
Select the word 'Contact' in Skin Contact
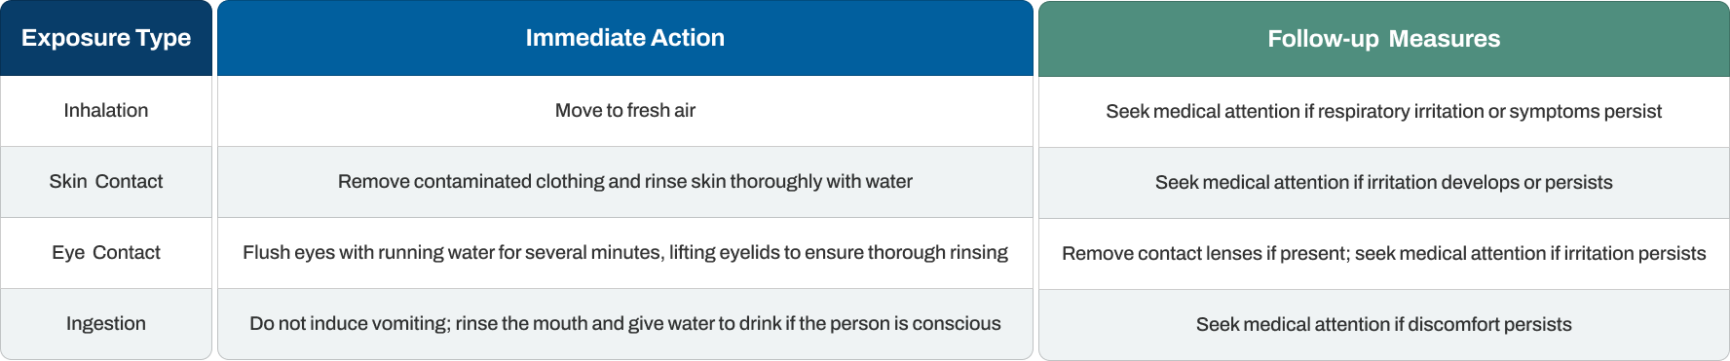point(129,182)
